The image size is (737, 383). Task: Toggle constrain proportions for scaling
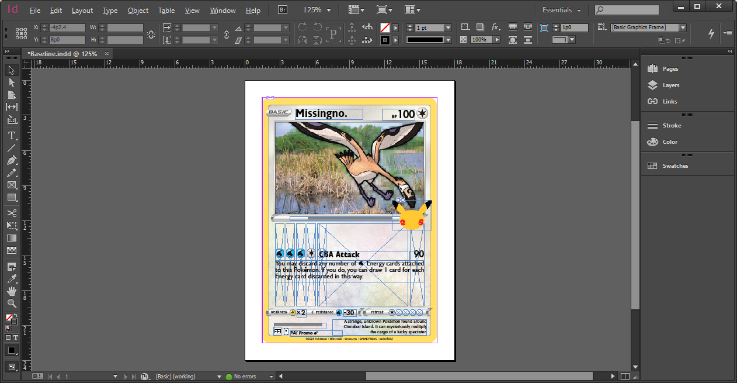227,34
